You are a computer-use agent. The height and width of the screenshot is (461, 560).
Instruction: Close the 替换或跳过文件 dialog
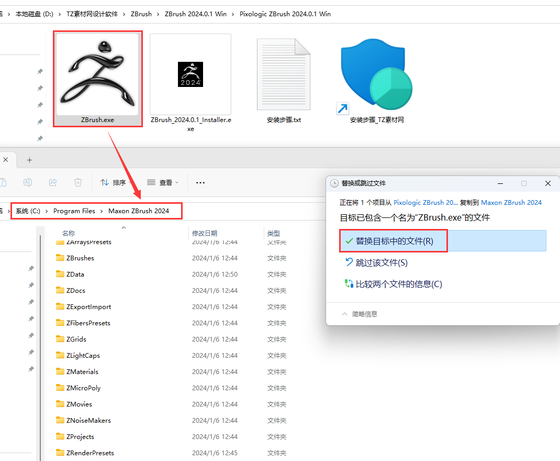tap(548, 183)
